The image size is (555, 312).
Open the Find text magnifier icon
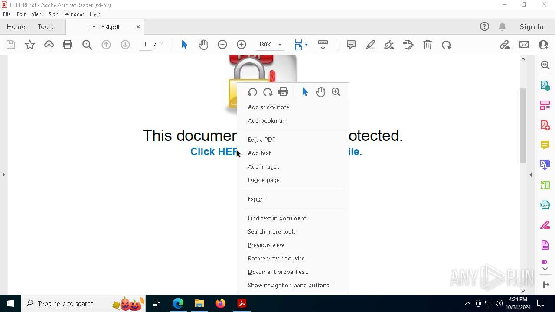click(x=87, y=45)
